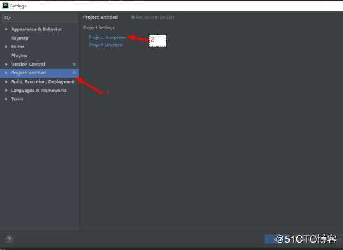Image resolution: width=343 pixels, height=250 pixels.
Task: Expand the Tools section
Action: tap(6, 99)
